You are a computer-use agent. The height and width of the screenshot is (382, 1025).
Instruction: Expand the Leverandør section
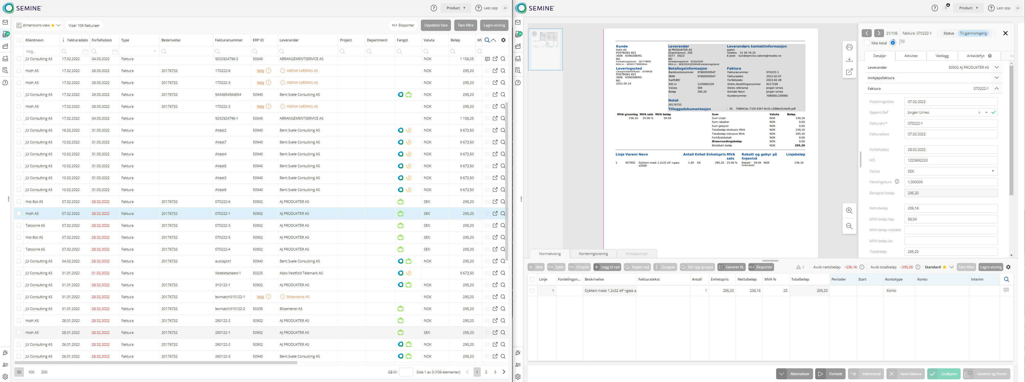click(996, 68)
